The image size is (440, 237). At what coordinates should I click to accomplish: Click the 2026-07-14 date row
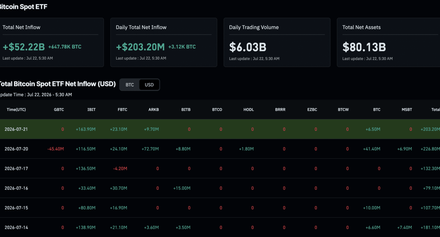pos(220,227)
